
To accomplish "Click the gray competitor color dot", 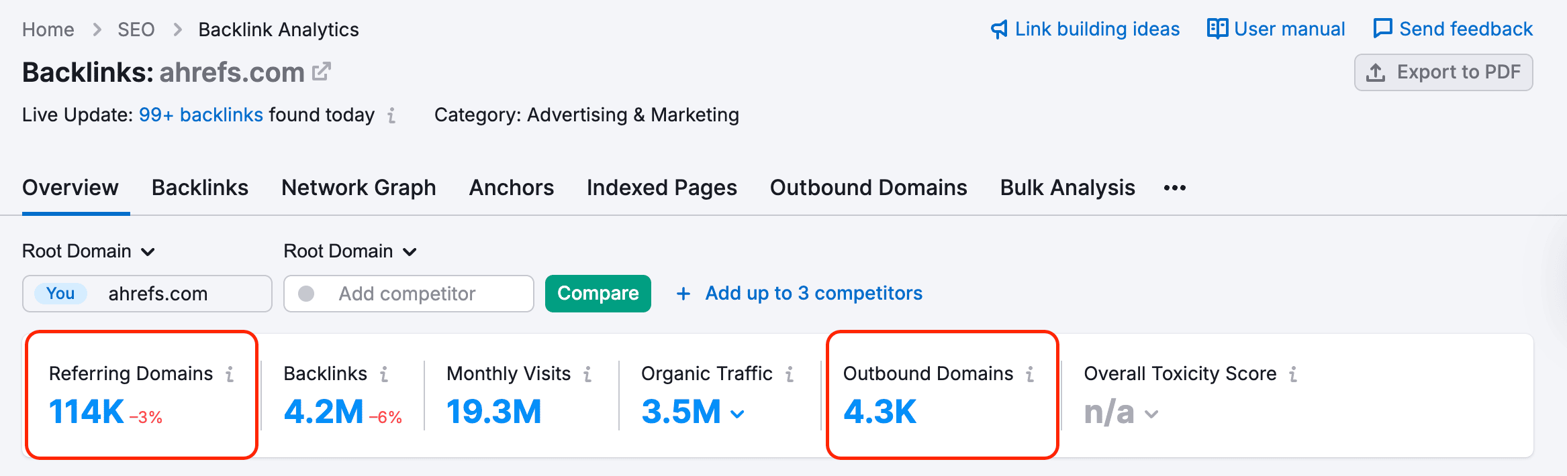I will 306,294.
